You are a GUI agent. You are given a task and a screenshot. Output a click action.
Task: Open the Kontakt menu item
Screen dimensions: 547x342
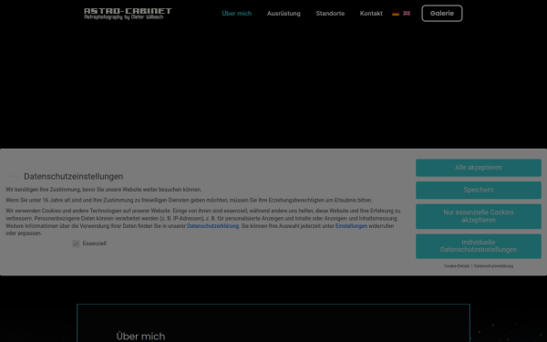tap(371, 14)
